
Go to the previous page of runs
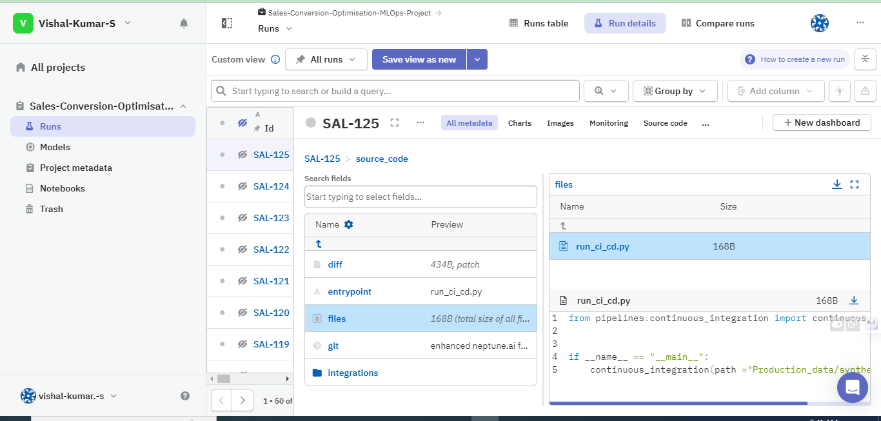[222, 400]
